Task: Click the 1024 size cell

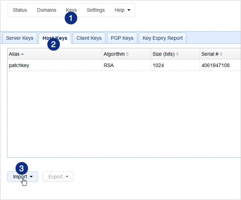Action: pyautogui.click(x=158, y=65)
